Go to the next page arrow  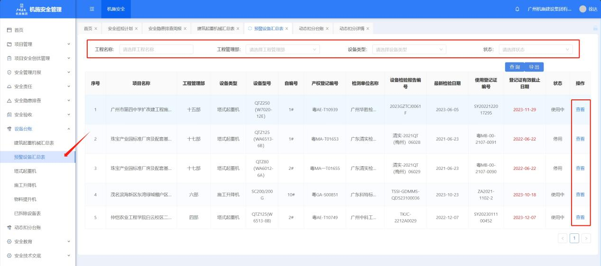[x=587, y=238]
